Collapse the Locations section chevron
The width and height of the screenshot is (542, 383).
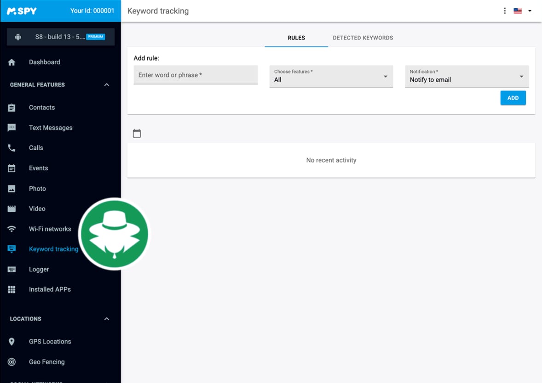pos(107,319)
